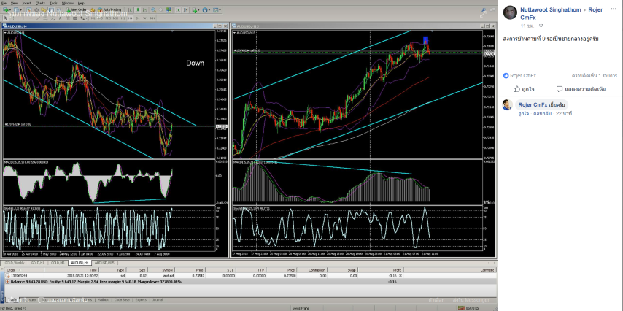Open the Market Watch panel icon
Image resolution: width=623 pixels, height=311 pixels.
pos(29,10)
